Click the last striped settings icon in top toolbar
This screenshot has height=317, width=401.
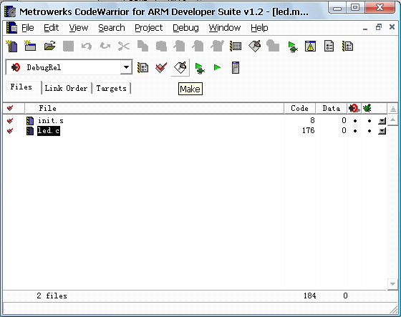[347, 47]
